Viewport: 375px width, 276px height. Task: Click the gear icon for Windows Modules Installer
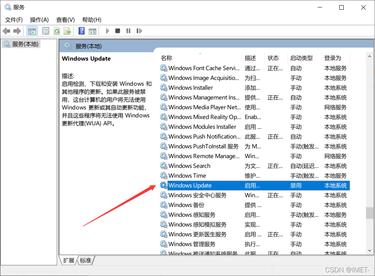pos(163,127)
